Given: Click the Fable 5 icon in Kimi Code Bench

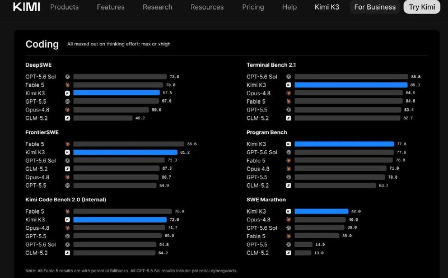Looking at the screenshot, I should click(x=67, y=212).
